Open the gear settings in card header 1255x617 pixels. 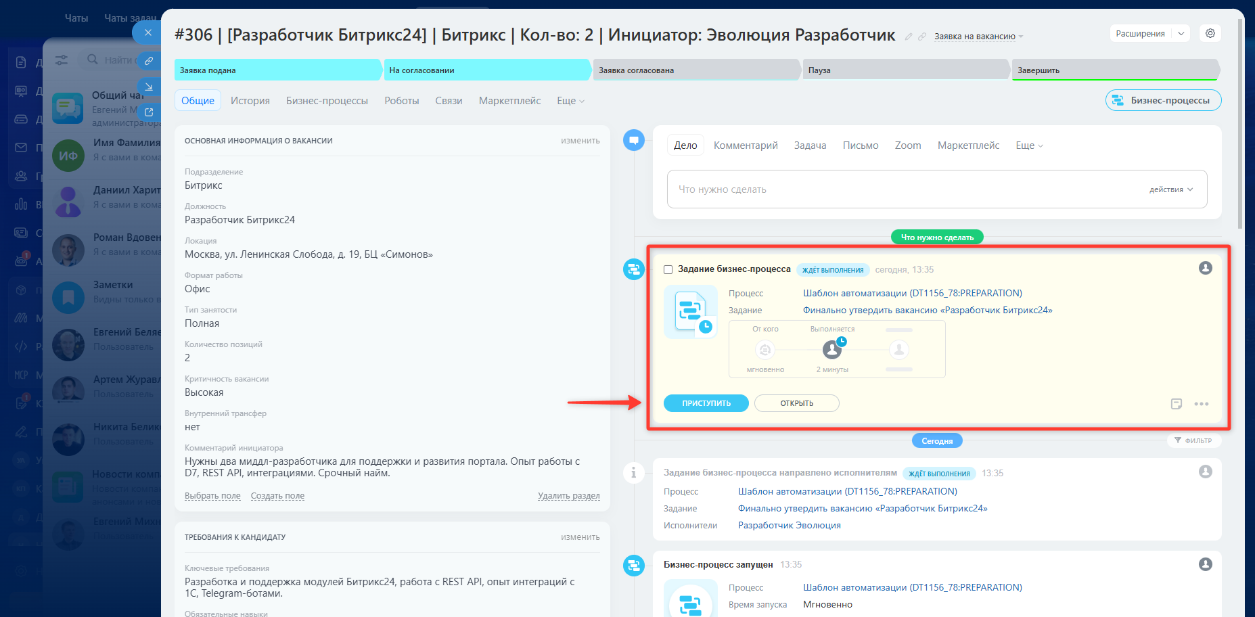pyautogui.click(x=1210, y=33)
